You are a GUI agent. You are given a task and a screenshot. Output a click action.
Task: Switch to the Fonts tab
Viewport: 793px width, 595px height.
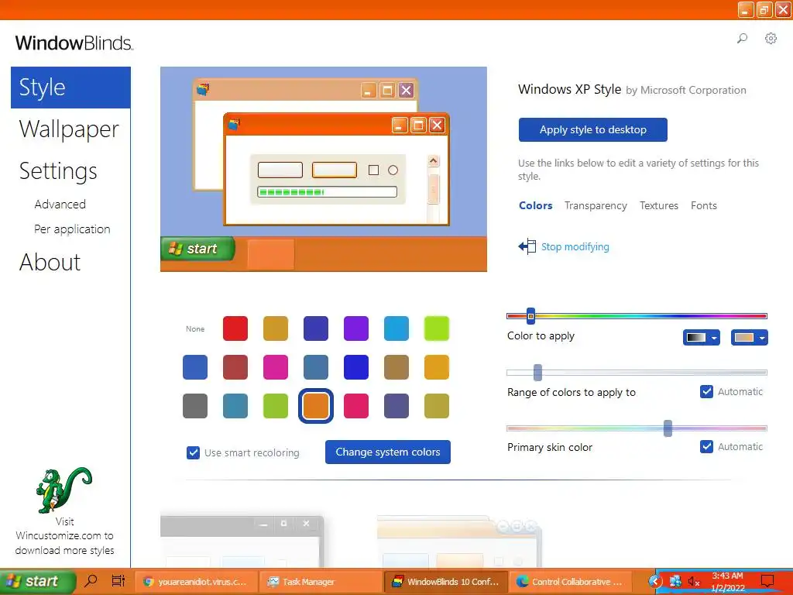click(x=704, y=205)
